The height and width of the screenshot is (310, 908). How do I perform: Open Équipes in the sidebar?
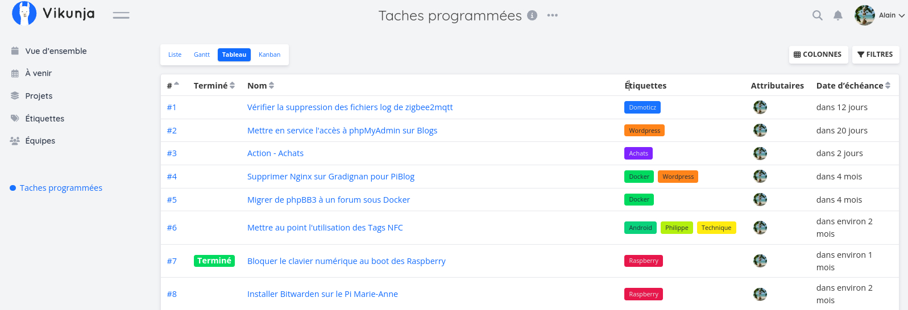click(x=40, y=141)
